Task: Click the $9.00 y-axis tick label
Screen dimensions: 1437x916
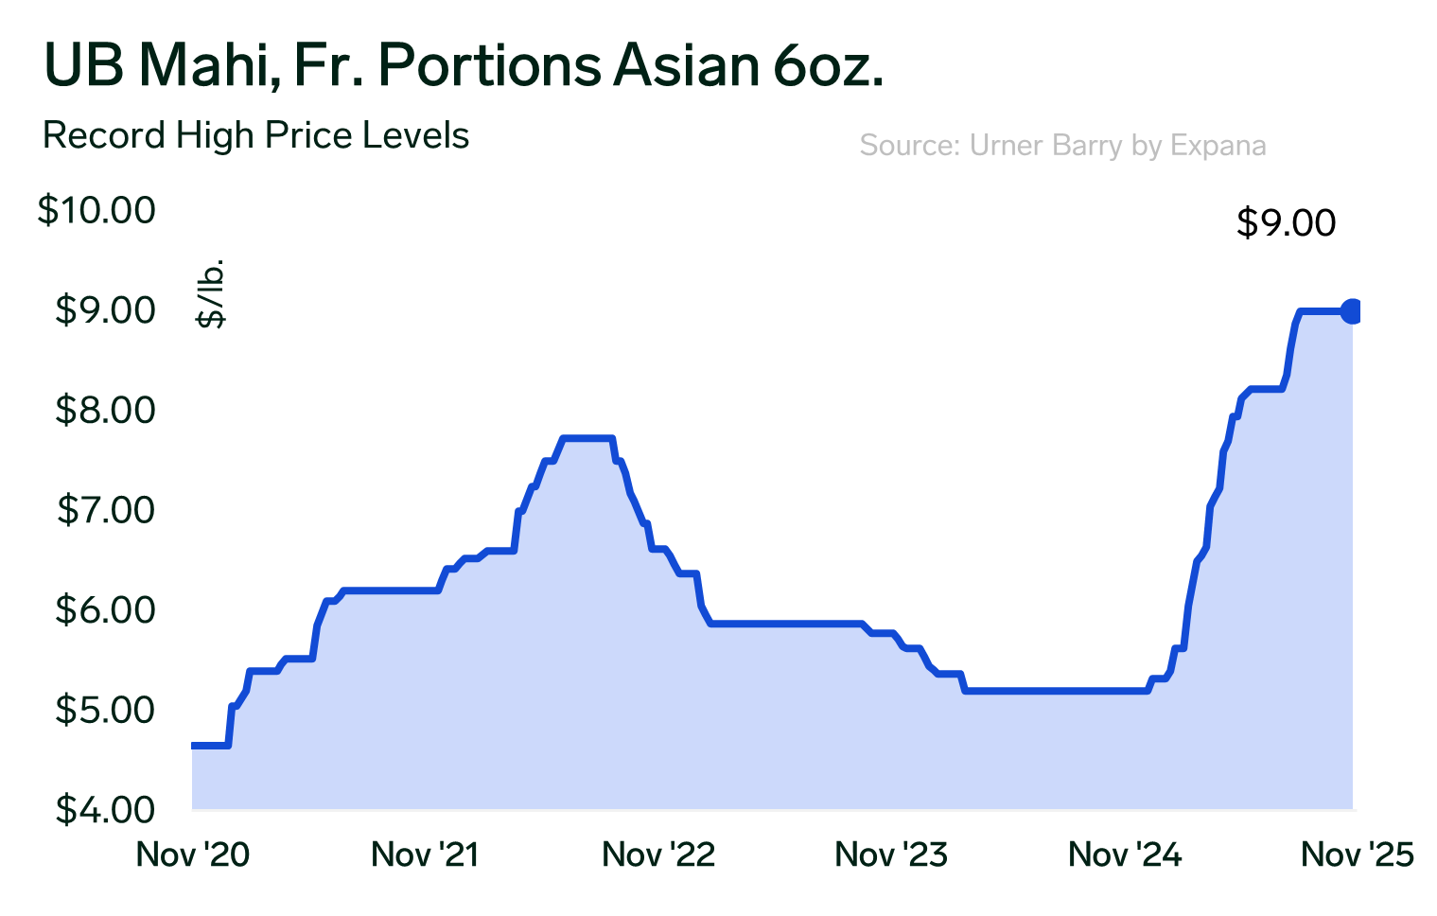Action: click(x=105, y=310)
